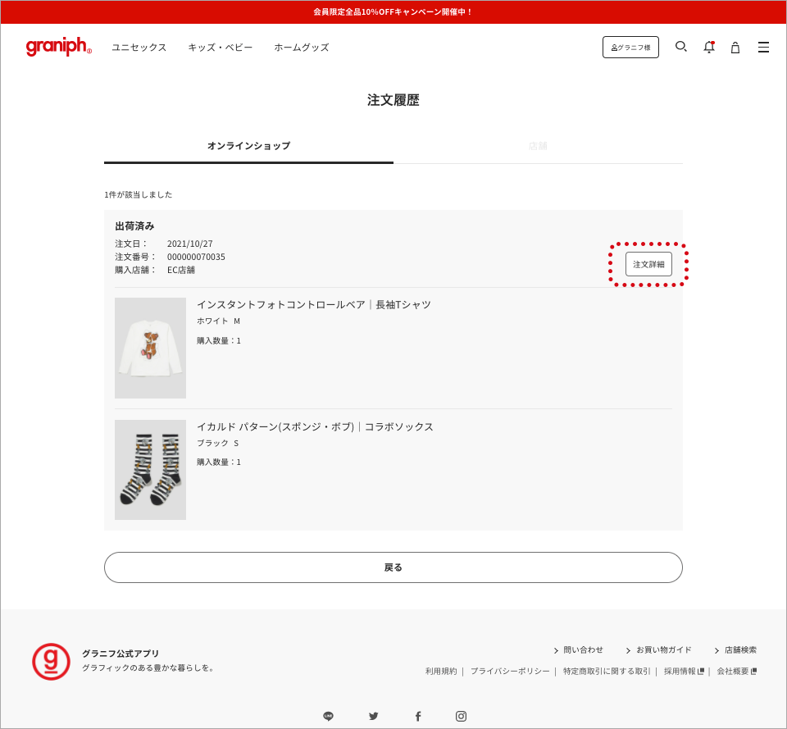Screen dimensions: 787x729
Task: Open the long-sleeve T-shirt thumbnail
Action: pyautogui.click(x=150, y=348)
